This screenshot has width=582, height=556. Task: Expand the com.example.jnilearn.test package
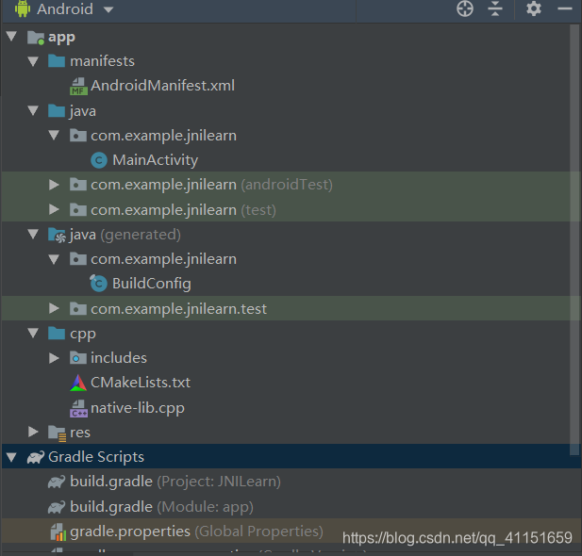tap(54, 308)
